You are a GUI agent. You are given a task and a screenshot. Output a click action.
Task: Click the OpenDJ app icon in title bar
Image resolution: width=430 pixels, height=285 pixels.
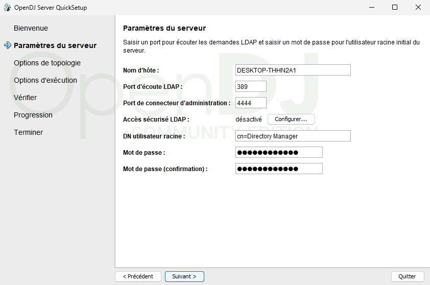coord(7,8)
